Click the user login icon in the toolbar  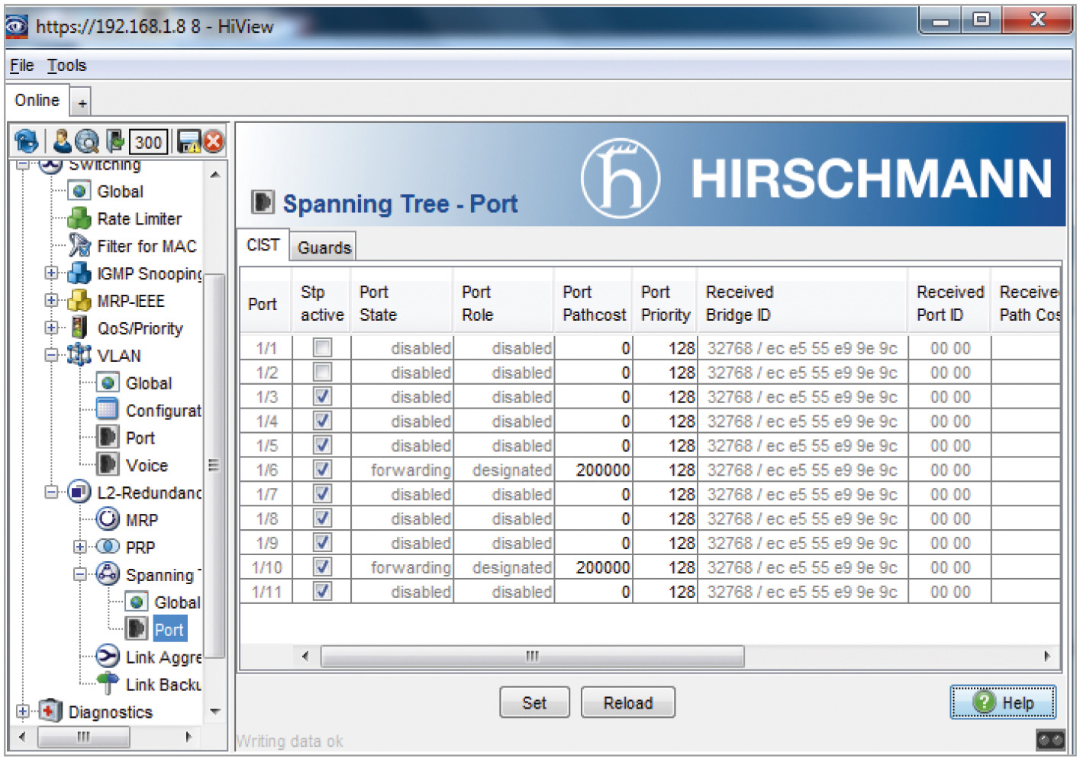tap(63, 141)
